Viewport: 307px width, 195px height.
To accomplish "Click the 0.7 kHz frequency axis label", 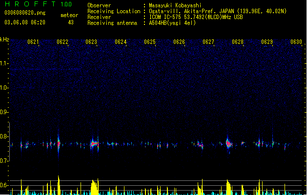I will (x=4, y=161).
